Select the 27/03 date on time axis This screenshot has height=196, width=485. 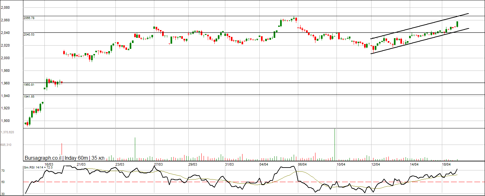(158, 164)
